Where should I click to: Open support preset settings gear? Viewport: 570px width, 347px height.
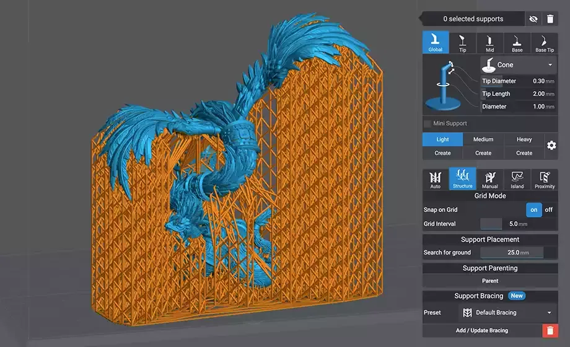[551, 146]
